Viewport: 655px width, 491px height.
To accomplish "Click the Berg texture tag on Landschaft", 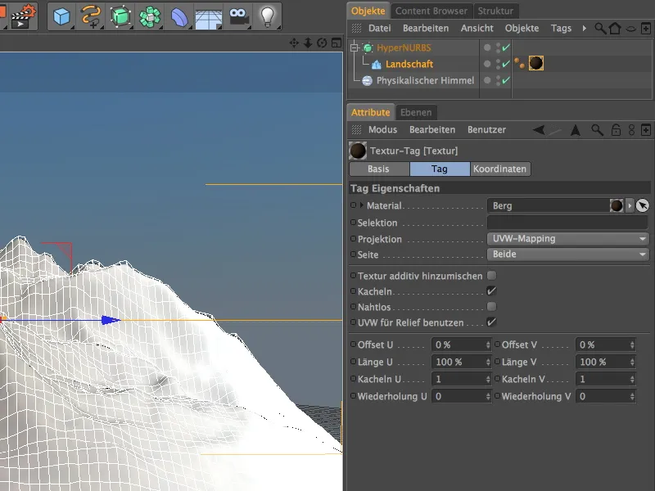I will [536, 64].
